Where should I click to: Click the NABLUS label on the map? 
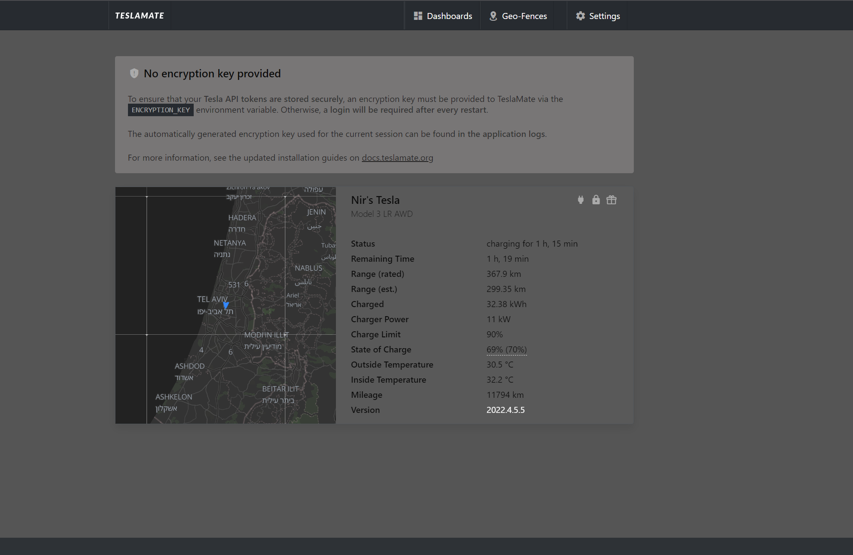click(308, 268)
